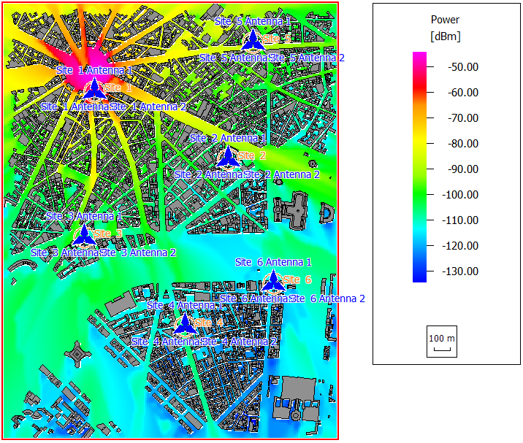Click the orange "Site 6" name label
Image resolution: width=523 pixels, height=443 pixels.
pyautogui.click(x=298, y=280)
